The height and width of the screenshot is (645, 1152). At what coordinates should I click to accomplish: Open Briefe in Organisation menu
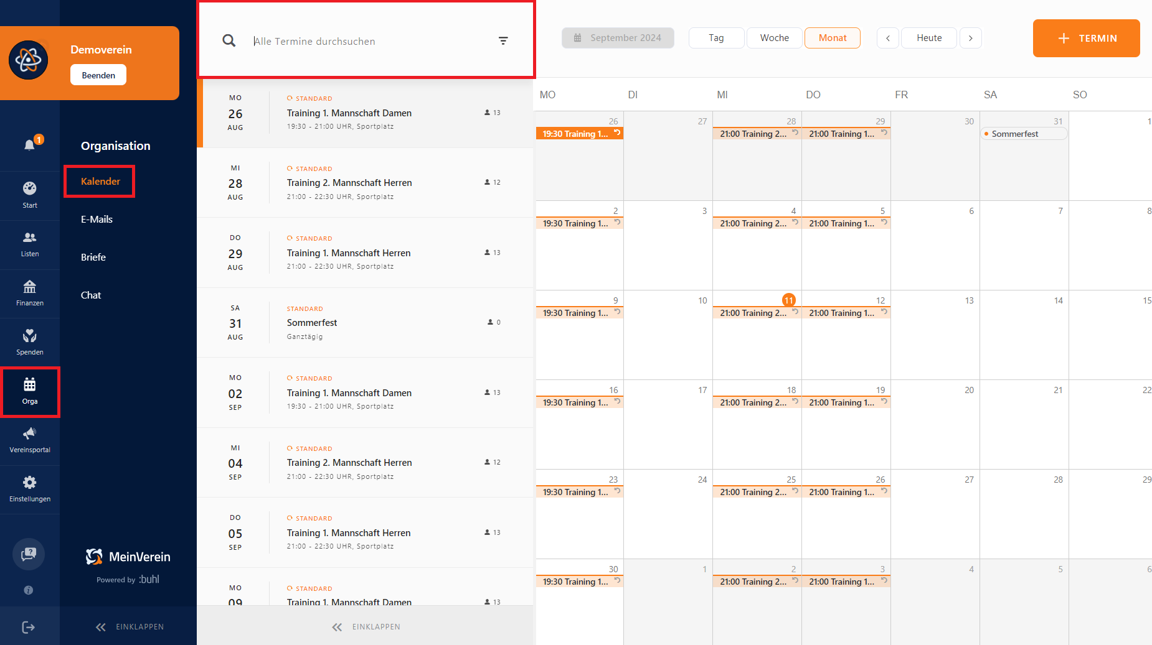93,258
